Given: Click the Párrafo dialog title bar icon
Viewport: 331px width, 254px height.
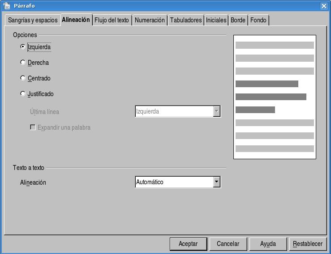Looking at the screenshot, I should coord(6,6).
